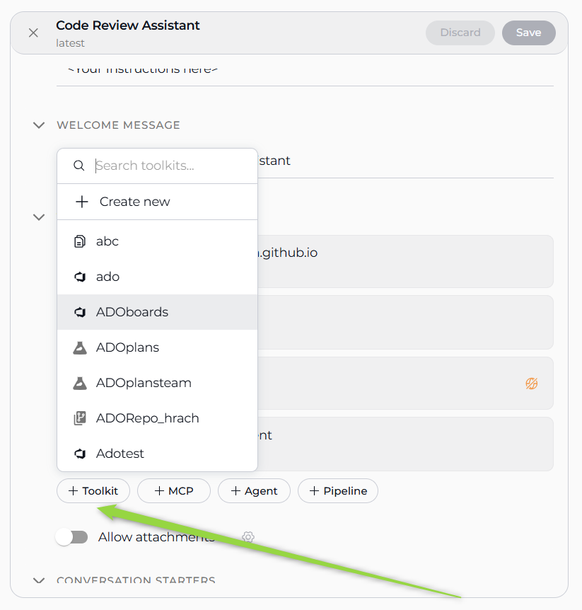
Task: Click the ADOplans flask icon
Action: [80, 347]
